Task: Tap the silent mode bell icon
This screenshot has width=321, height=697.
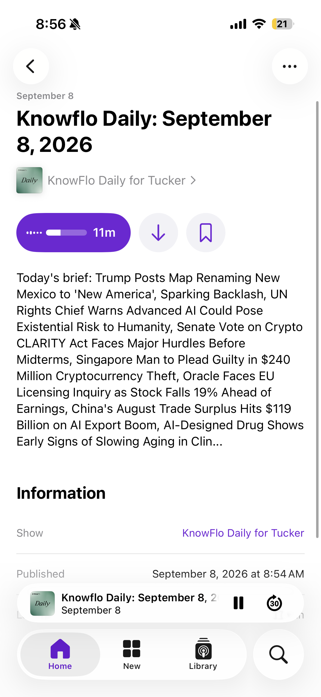Action: point(75,24)
